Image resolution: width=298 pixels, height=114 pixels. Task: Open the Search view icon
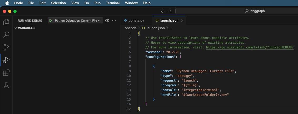6,34
